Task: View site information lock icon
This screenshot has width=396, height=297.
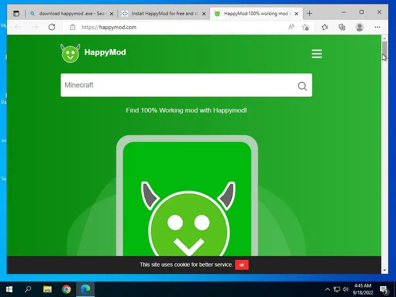Action: click(x=73, y=27)
